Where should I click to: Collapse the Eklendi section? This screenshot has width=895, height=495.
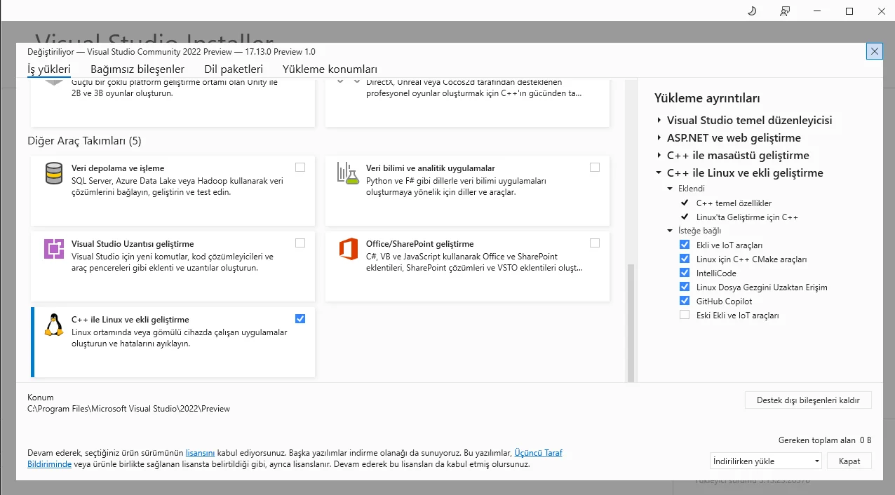670,189
